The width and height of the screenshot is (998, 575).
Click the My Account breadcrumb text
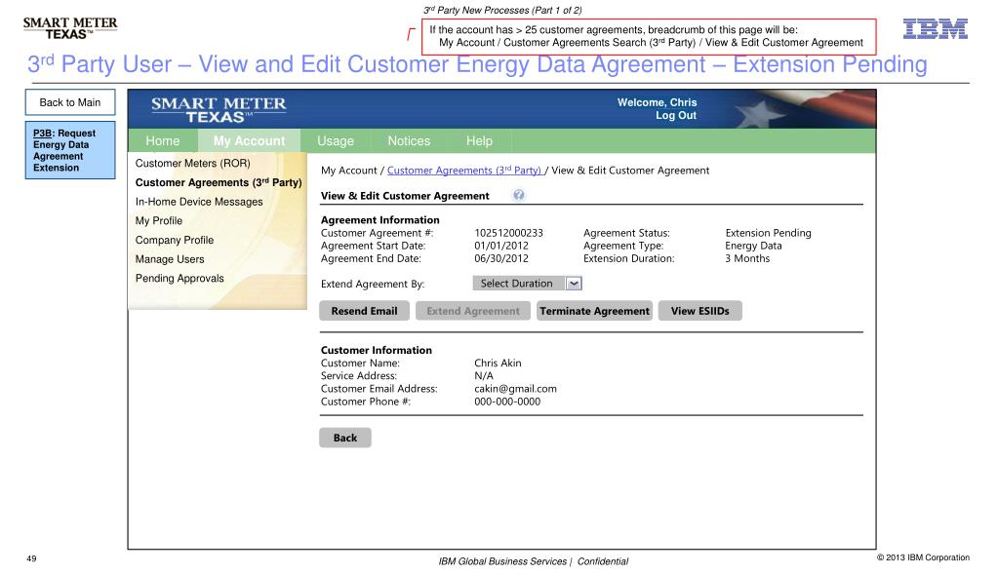point(349,171)
